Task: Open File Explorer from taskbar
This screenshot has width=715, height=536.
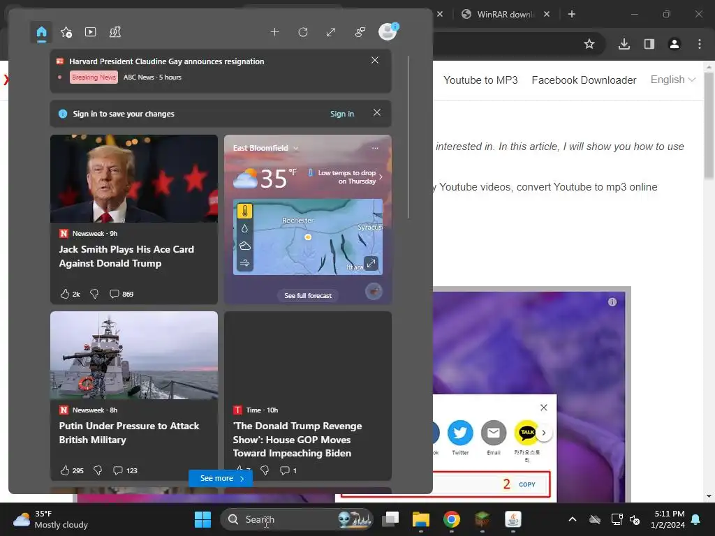Action: coord(421,519)
